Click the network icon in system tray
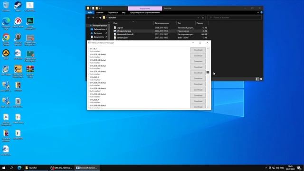Viewport: 304px width, 171px height. coord(274,168)
